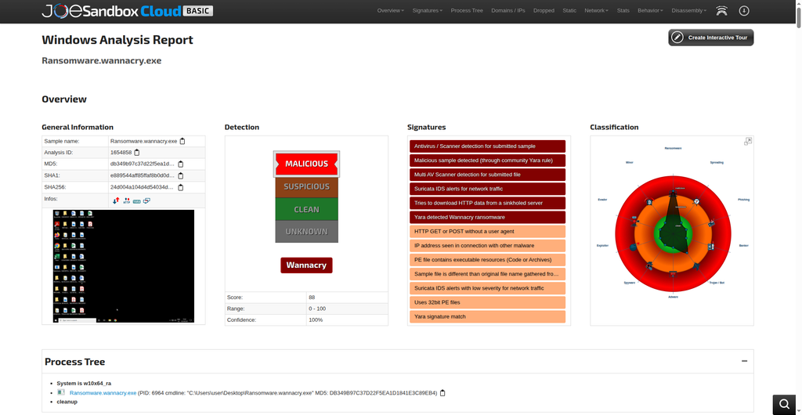The width and height of the screenshot is (802, 415).
Task: Click the download report icon in the navbar
Action: [x=744, y=11]
